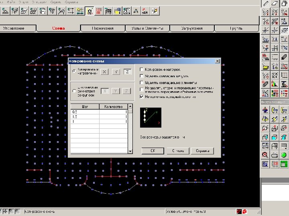Toggle the Y copy direction button

pyautogui.click(x=116, y=72)
